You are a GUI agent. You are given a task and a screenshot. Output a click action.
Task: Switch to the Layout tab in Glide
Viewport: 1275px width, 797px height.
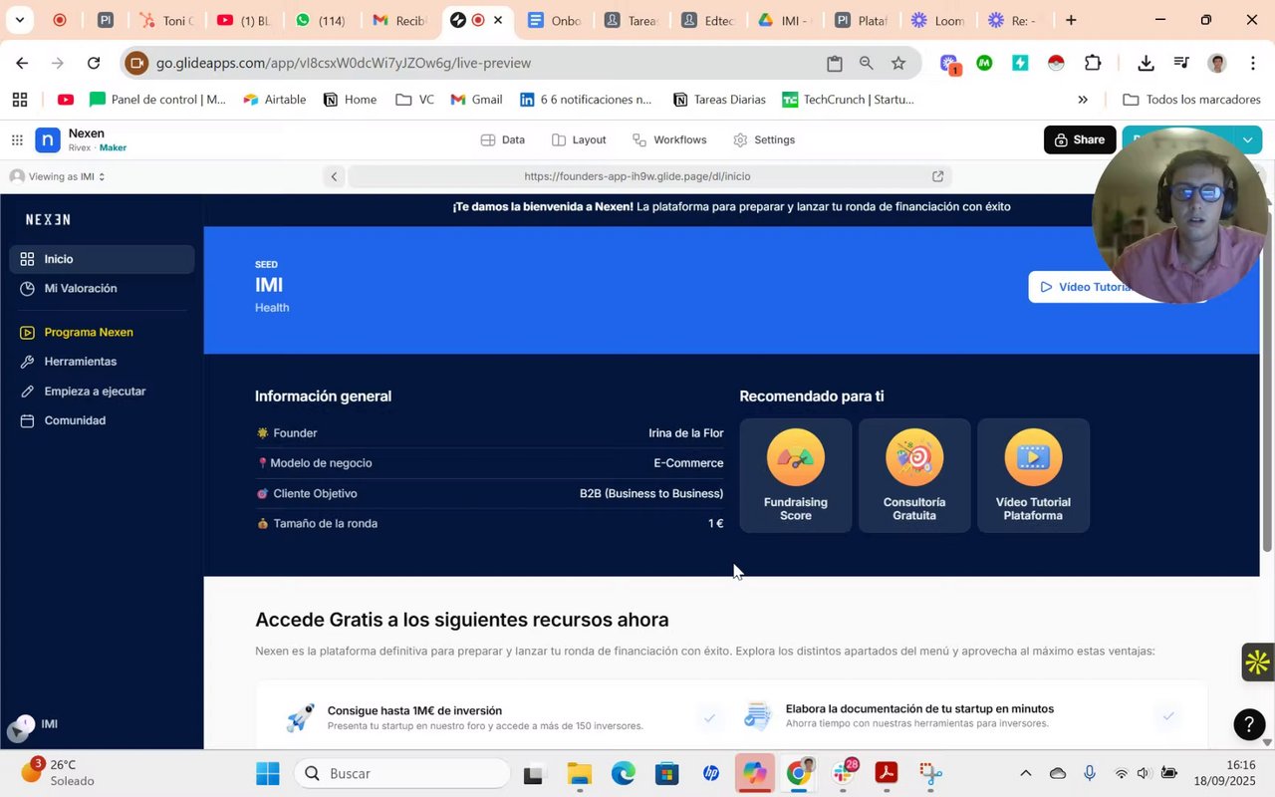579,139
